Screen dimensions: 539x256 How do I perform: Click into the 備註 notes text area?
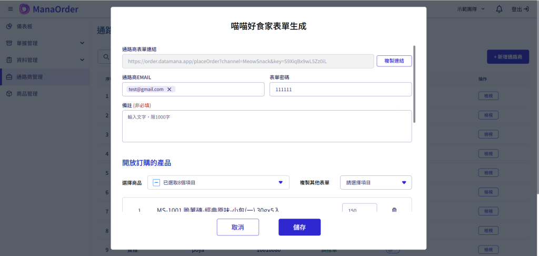[266, 126]
